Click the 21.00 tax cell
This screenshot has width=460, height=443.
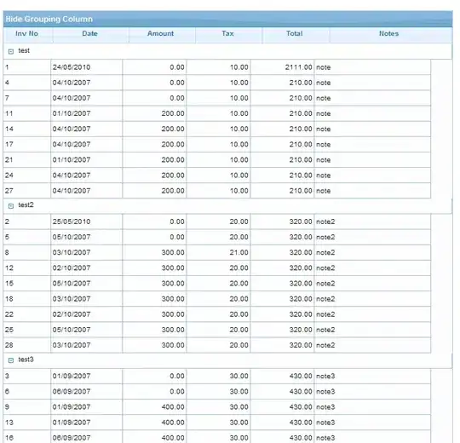pos(218,253)
